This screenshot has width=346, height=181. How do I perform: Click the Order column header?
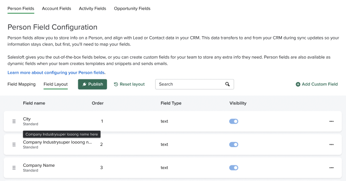click(97, 103)
